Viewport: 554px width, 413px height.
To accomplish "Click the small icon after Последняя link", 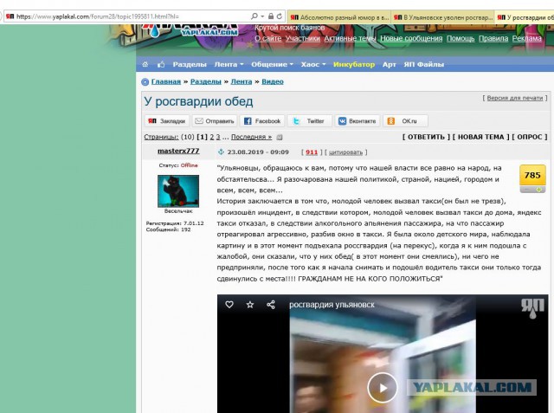I will point(279,137).
